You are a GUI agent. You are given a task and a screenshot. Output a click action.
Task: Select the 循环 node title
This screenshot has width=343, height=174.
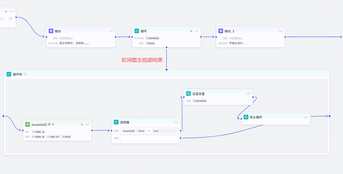[x=144, y=31]
